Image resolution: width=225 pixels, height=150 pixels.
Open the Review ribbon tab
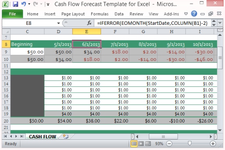136,14
